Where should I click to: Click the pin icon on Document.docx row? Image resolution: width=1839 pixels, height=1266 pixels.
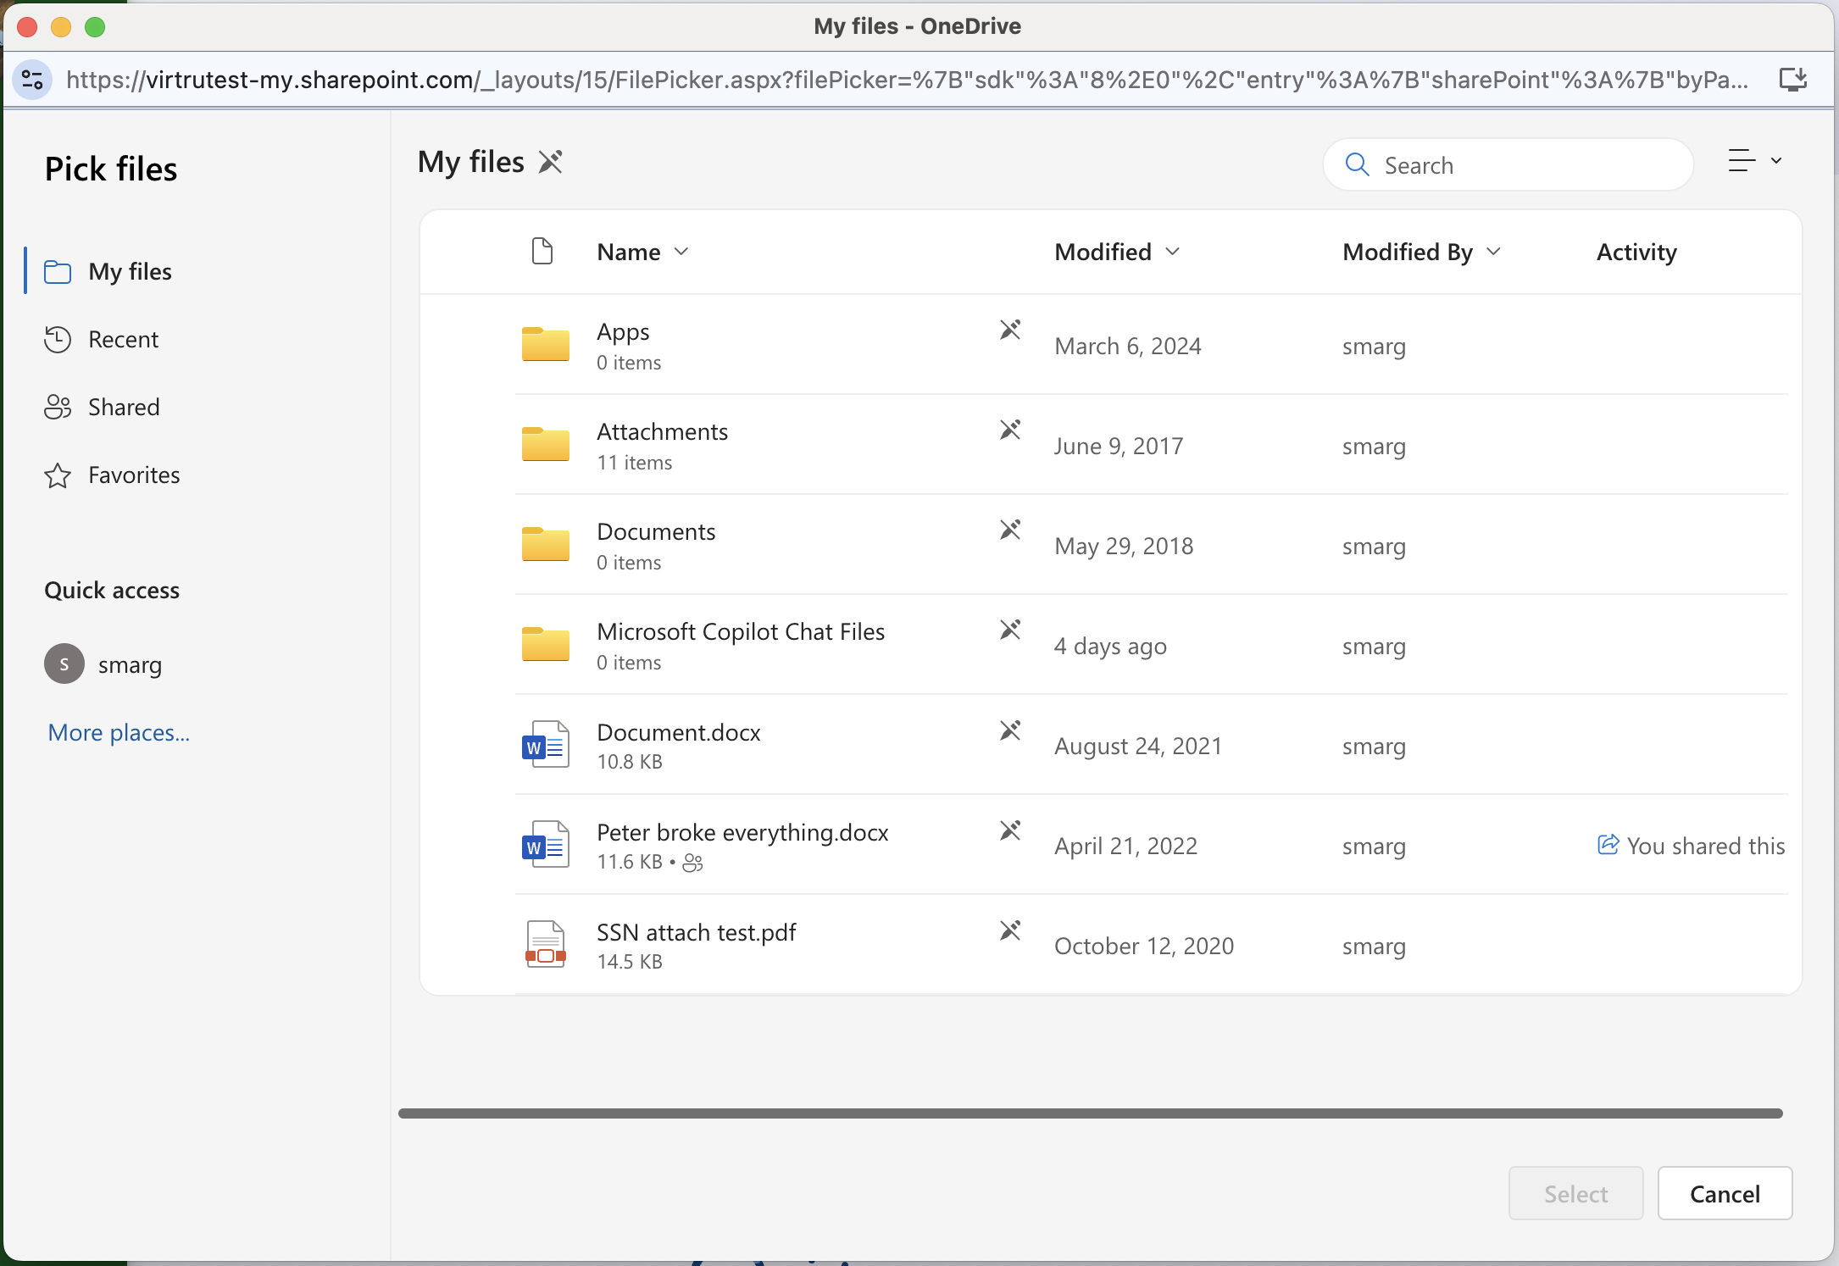1010,730
